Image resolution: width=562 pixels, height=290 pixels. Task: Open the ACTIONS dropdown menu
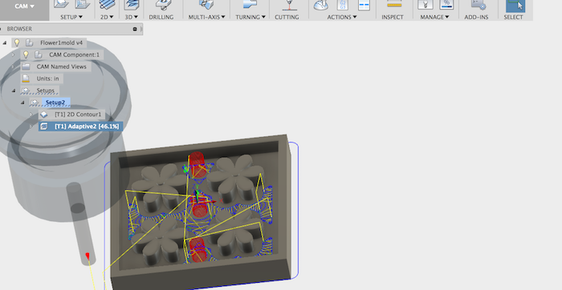341,17
